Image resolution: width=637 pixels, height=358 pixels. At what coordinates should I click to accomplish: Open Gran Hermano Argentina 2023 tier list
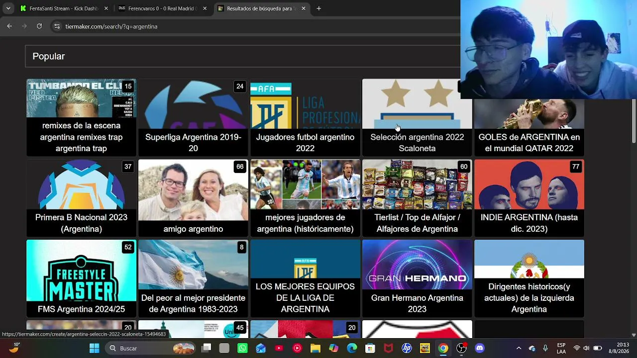[x=417, y=278]
